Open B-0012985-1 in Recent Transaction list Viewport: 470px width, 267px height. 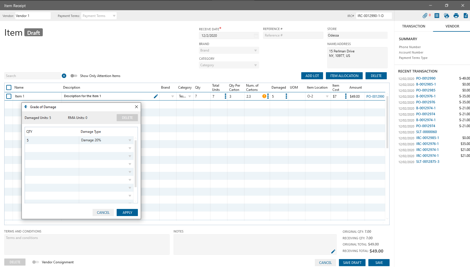click(x=426, y=84)
